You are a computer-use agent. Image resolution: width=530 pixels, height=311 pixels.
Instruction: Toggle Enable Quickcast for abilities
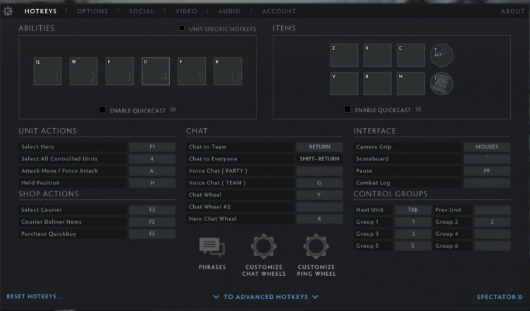point(103,110)
